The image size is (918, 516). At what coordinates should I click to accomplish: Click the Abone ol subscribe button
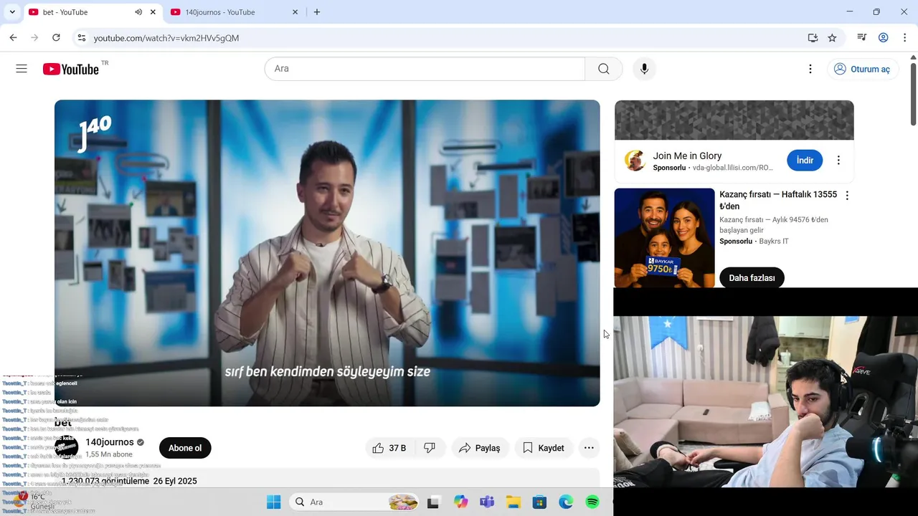click(x=185, y=448)
